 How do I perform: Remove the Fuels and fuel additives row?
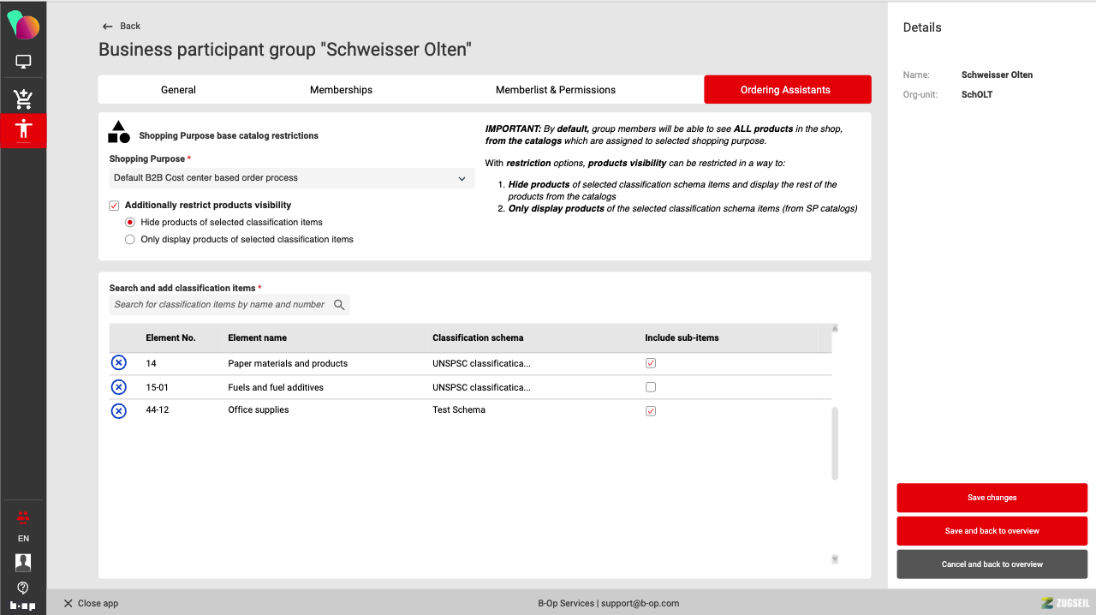(x=119, y=387)
